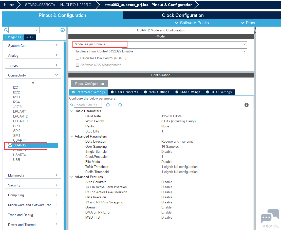Click the MSB First value Disable
This screenshot has width=281, height=230.
click(x=167, y=217)
